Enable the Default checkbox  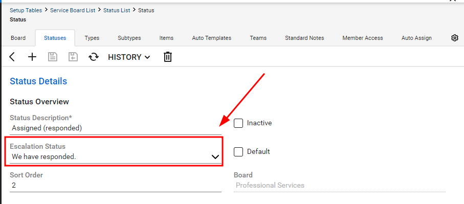pyautogui.click(x=238, y=152)
